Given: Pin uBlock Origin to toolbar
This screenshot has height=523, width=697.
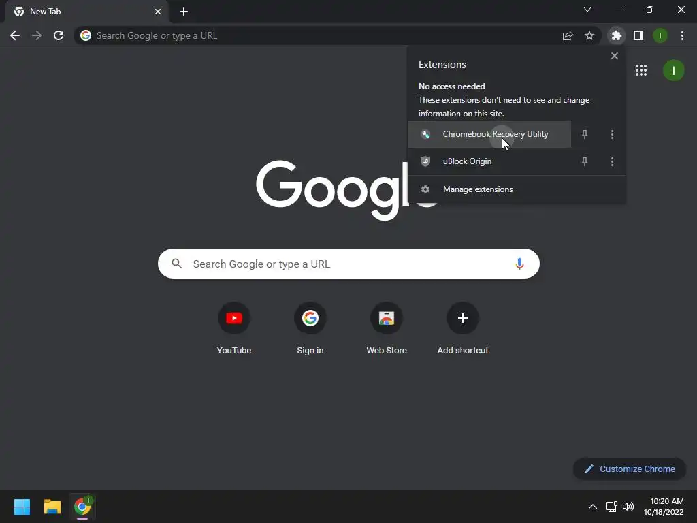Looking at the screenshot, I should point(585,161).
